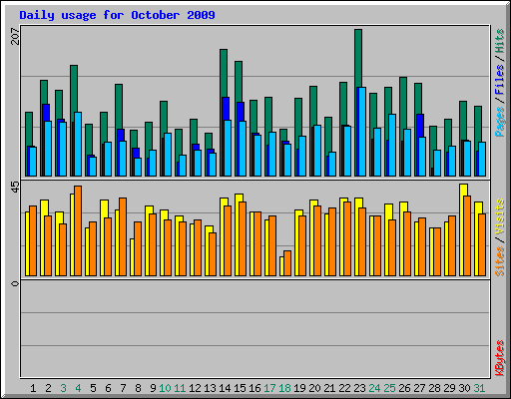Click green day 24 label
This screenshot has width=511, height=399.
(374, 388)
